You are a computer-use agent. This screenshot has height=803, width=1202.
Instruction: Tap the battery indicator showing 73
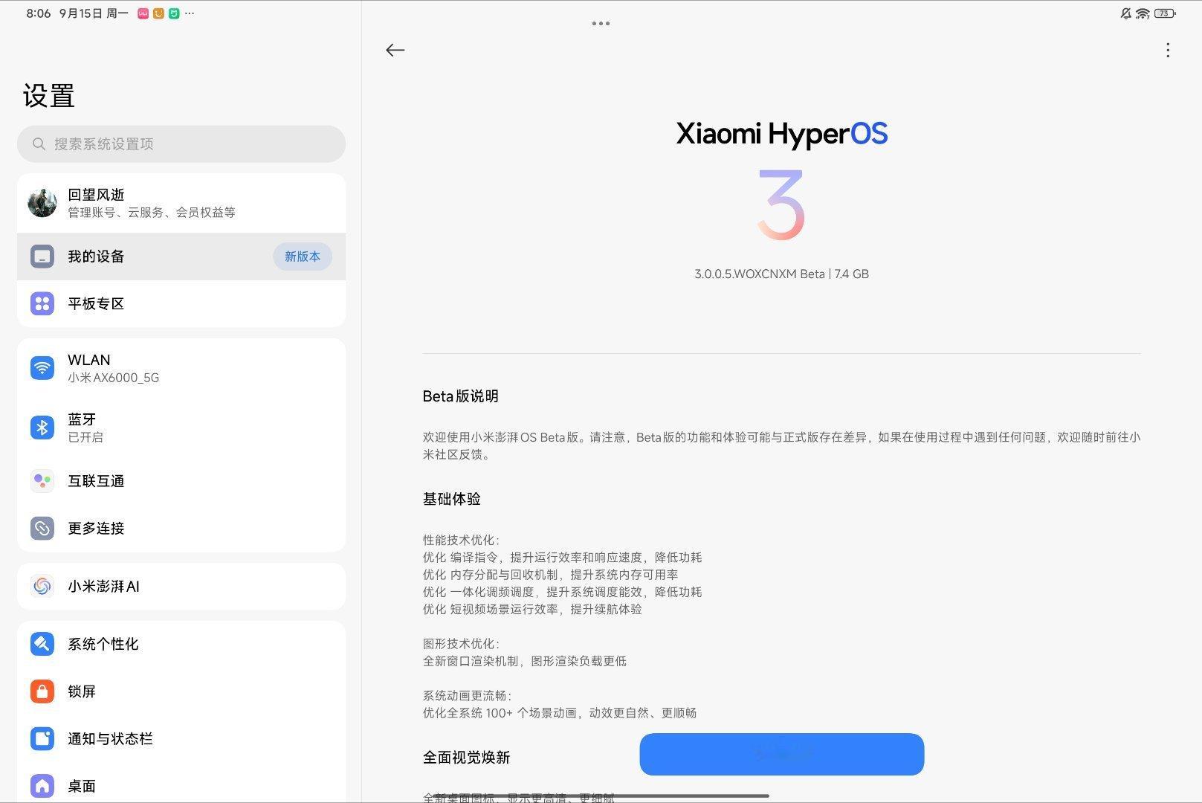coord(1165,13)
